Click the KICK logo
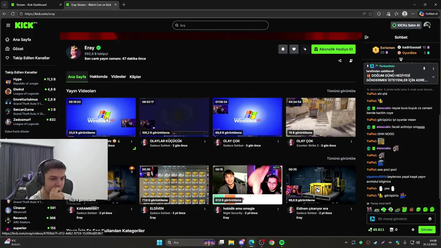The height and width of the screenshot is (248, 441). (26, 25)
